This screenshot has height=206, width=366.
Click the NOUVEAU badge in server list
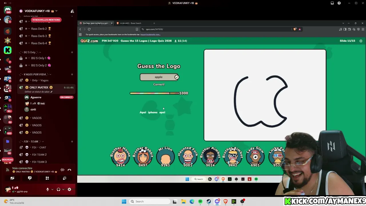(8, 160)
